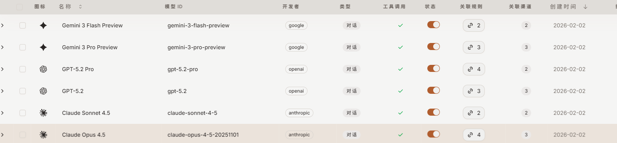The height and width of the screenshot is (143, 617).
Task: Click the anthropic tag in the Claude Opus row
Action: pos(299,135)
